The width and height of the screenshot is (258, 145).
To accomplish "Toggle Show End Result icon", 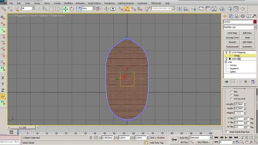I will pyautogui.click(x=233, y=82).
